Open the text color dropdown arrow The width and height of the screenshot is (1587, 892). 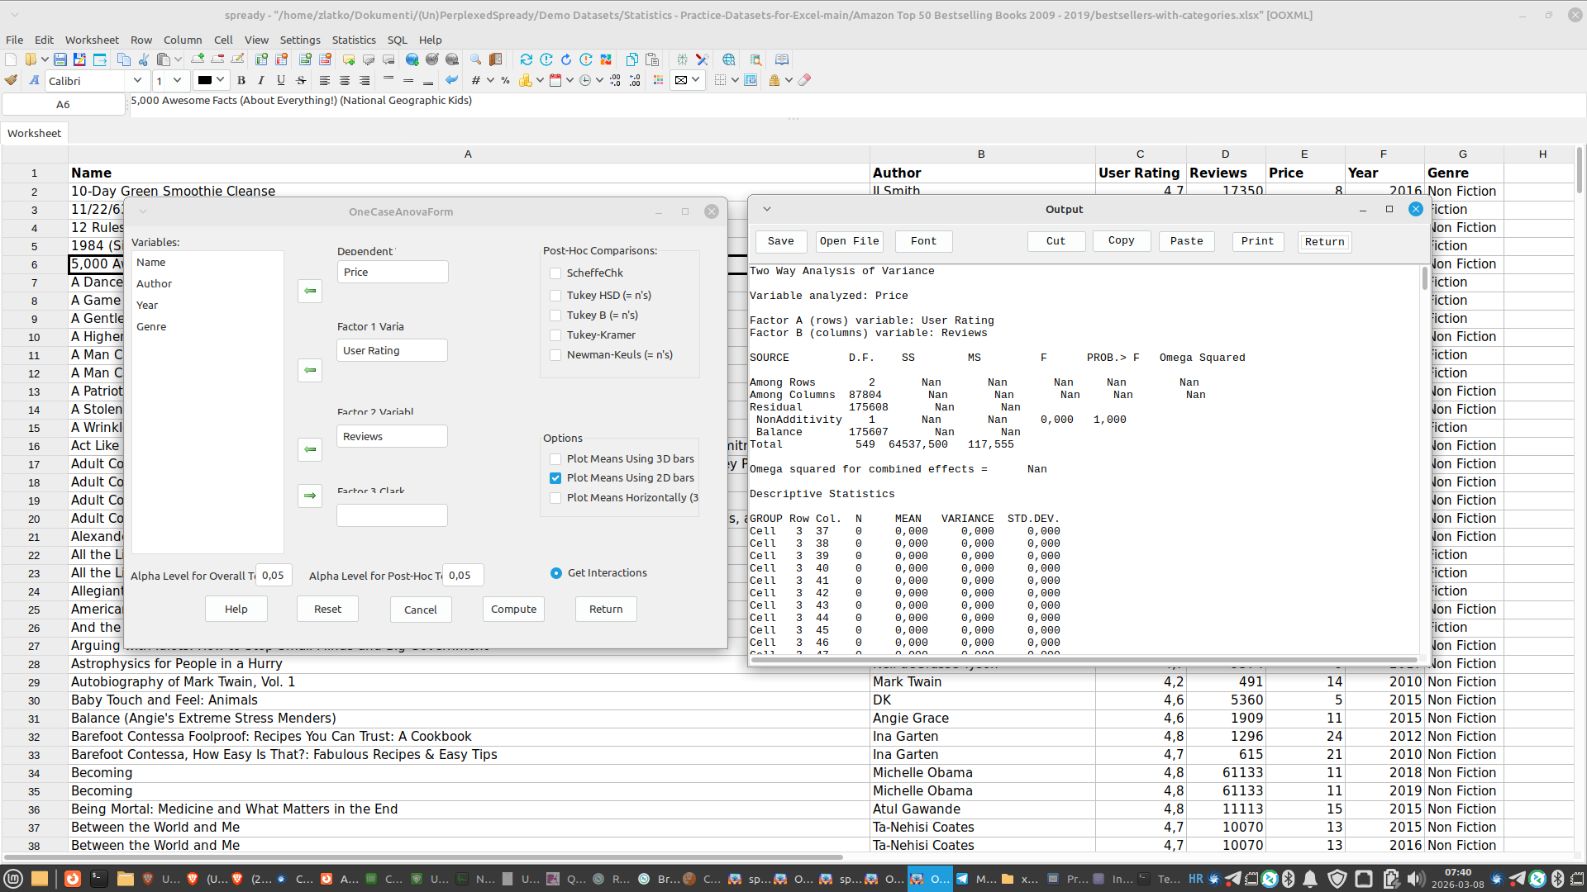(221, 80)
